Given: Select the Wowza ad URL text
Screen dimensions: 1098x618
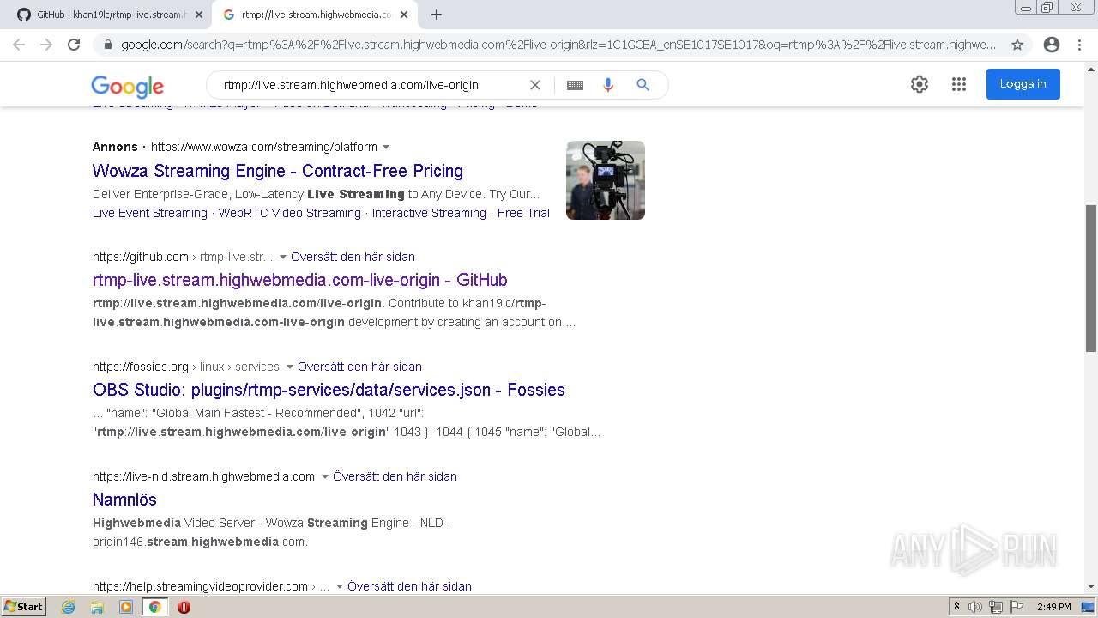Looking at the screenshot, I should pyautogui.click(x=264, y=147).
